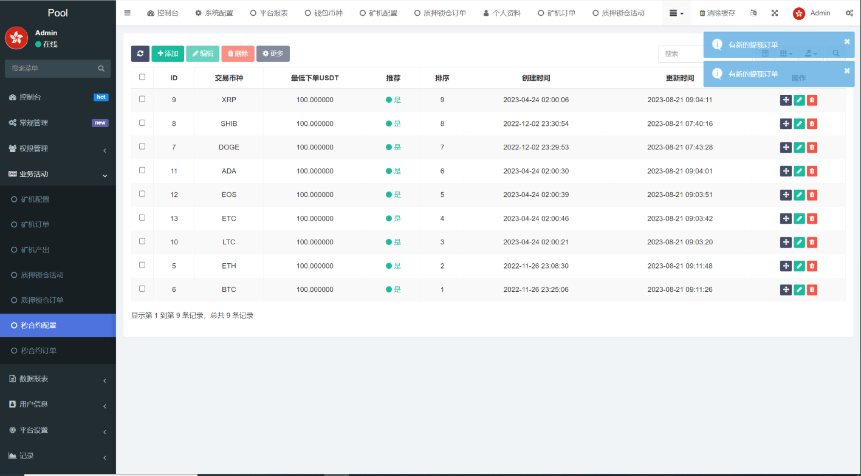Check the select-all checkbox in header
The width and height of the screenshot is (861, 476).
tap(142, 77)
